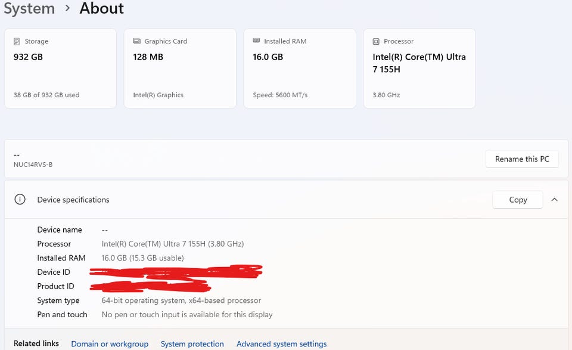
Task: Copy the device specifications
Action: [518, 200]
